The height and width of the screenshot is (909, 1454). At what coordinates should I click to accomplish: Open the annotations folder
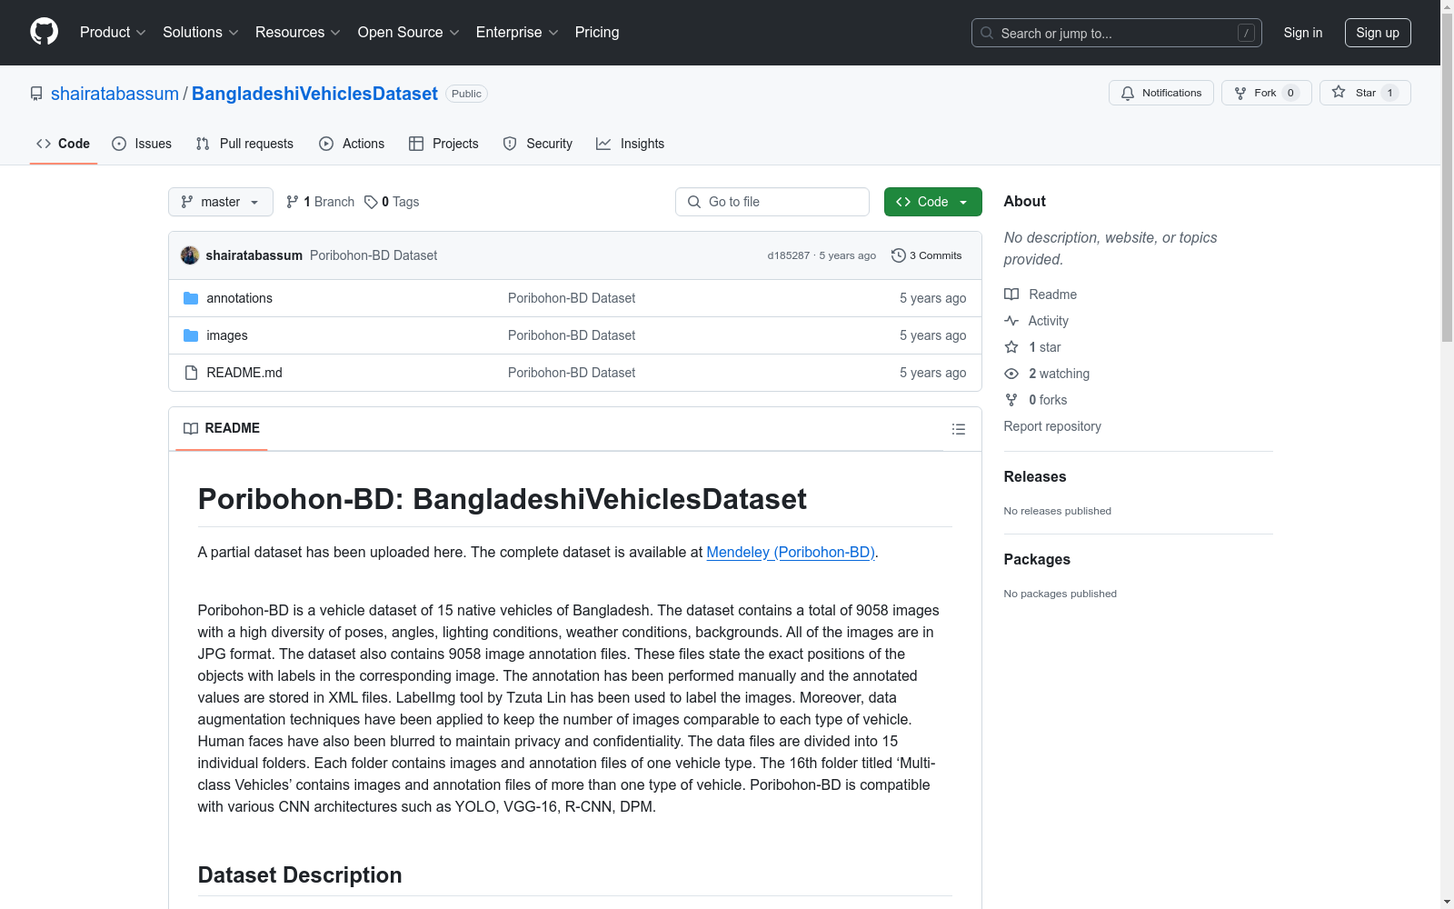pyautogui.click(x=239, y=298)
